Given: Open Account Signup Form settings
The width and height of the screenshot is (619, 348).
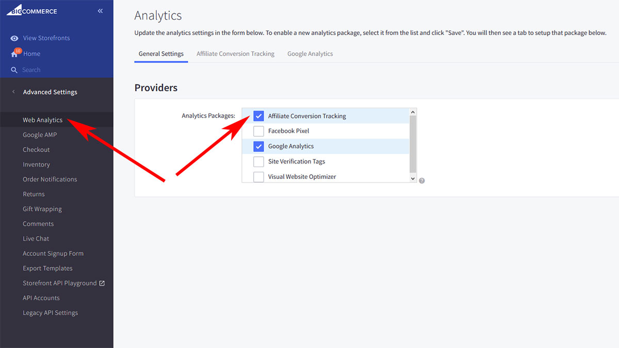Looking at the screenshot, I should pyautogui.click(x=53, y=254).
